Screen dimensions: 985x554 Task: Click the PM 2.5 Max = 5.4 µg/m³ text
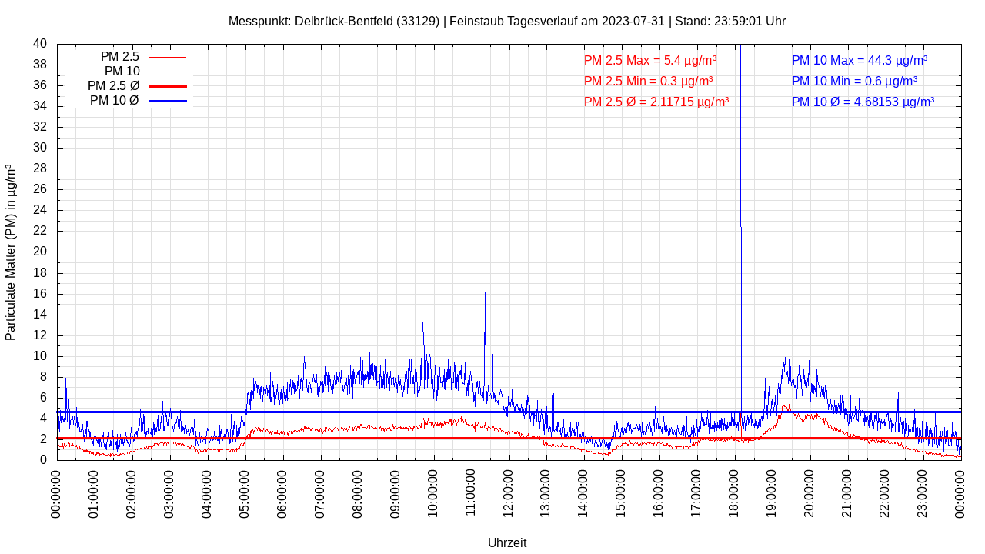tap(650, 61)
